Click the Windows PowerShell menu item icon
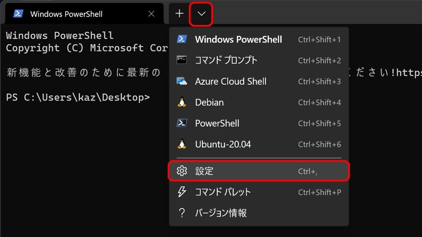 (x=182, y=39)
